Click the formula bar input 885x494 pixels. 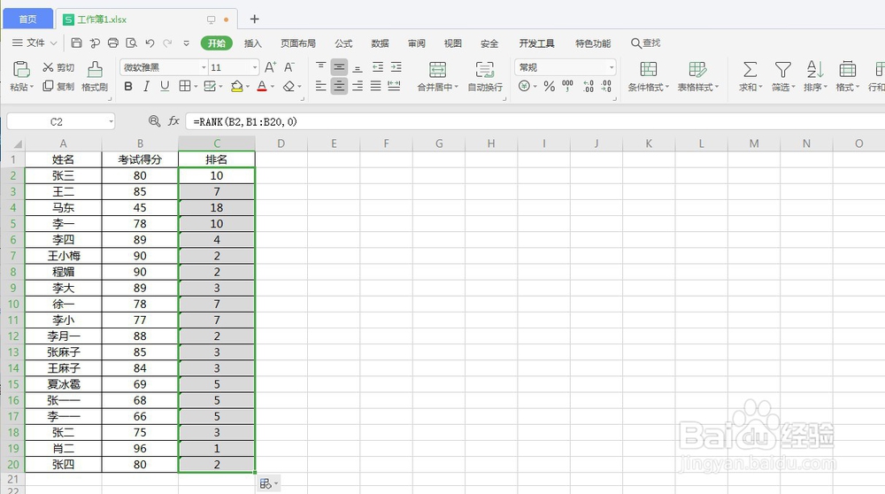[535, 121]
